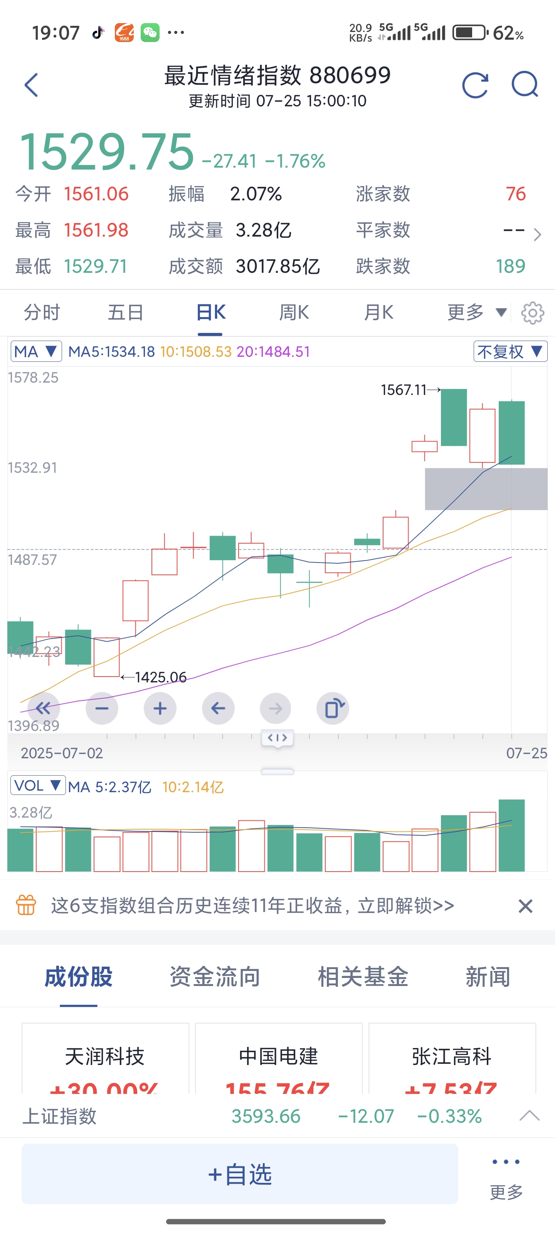This screenshot has width=555, height=1233.
Task: Switch to the 分时 tab
Action: point(42,312)
